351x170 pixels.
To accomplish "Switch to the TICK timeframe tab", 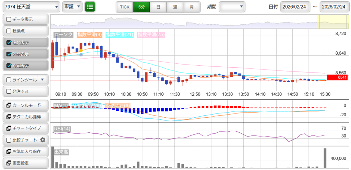I will (124, 7).
